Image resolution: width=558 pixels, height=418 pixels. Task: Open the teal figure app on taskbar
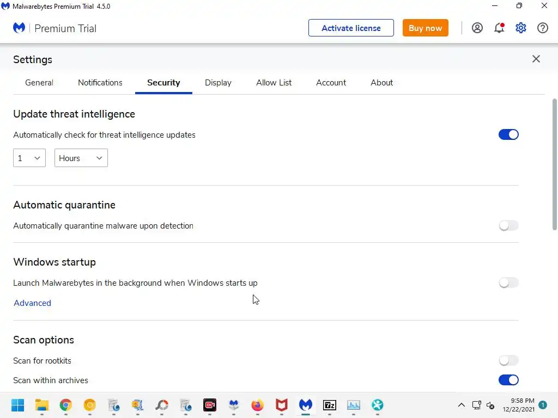tap(378, 405)
